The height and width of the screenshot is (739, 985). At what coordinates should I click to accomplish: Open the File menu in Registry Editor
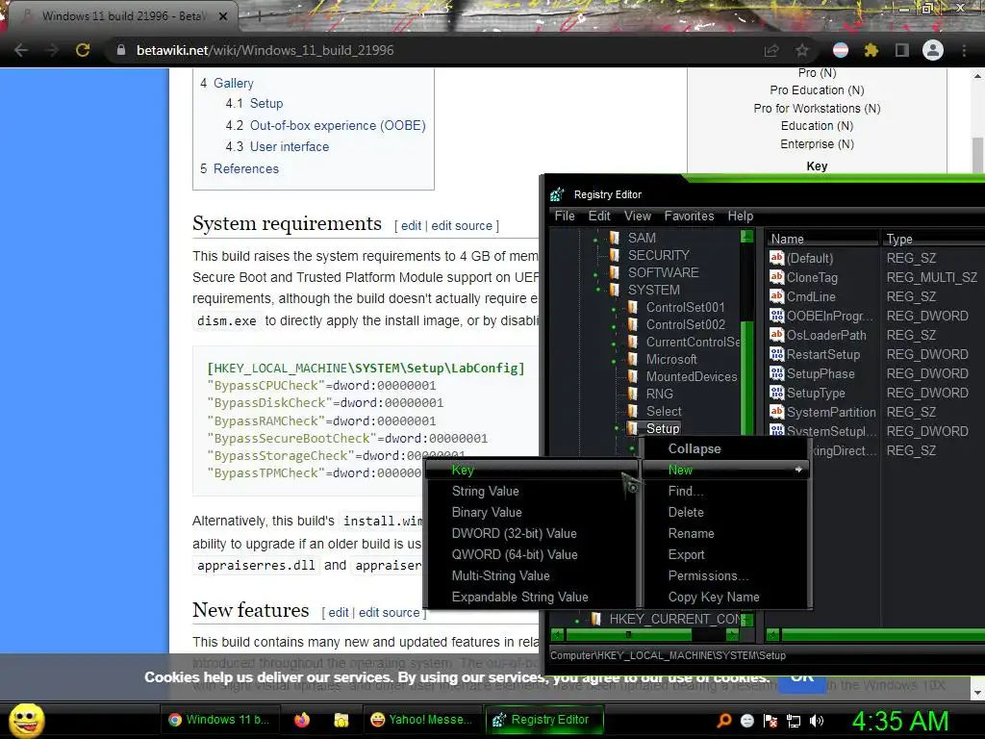(x=564, y=217)
